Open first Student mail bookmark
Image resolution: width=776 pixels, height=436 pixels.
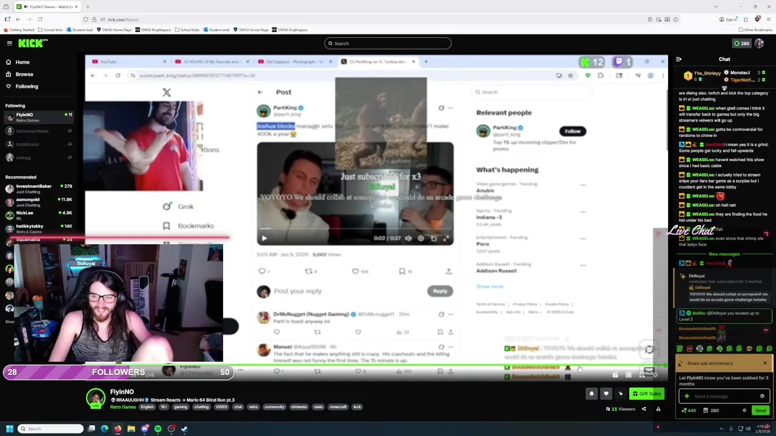pos(80,30)
